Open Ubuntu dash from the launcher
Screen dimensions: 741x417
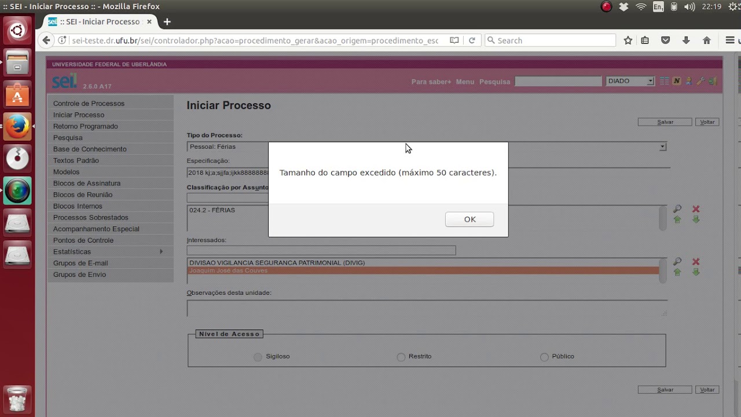pyautogui.click(x=17, y=30)
